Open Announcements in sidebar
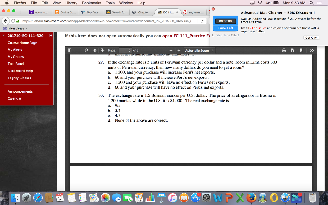Image resolution: width=328 pixels, height=205 pixels. pos(20,91)
